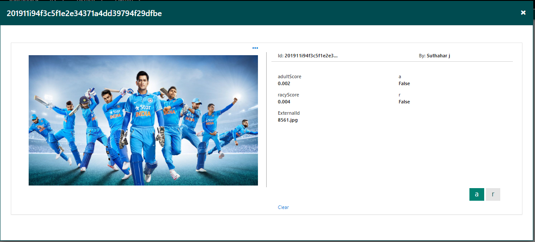
Task: Select the False value under 'a'
Action: (404, 83)
